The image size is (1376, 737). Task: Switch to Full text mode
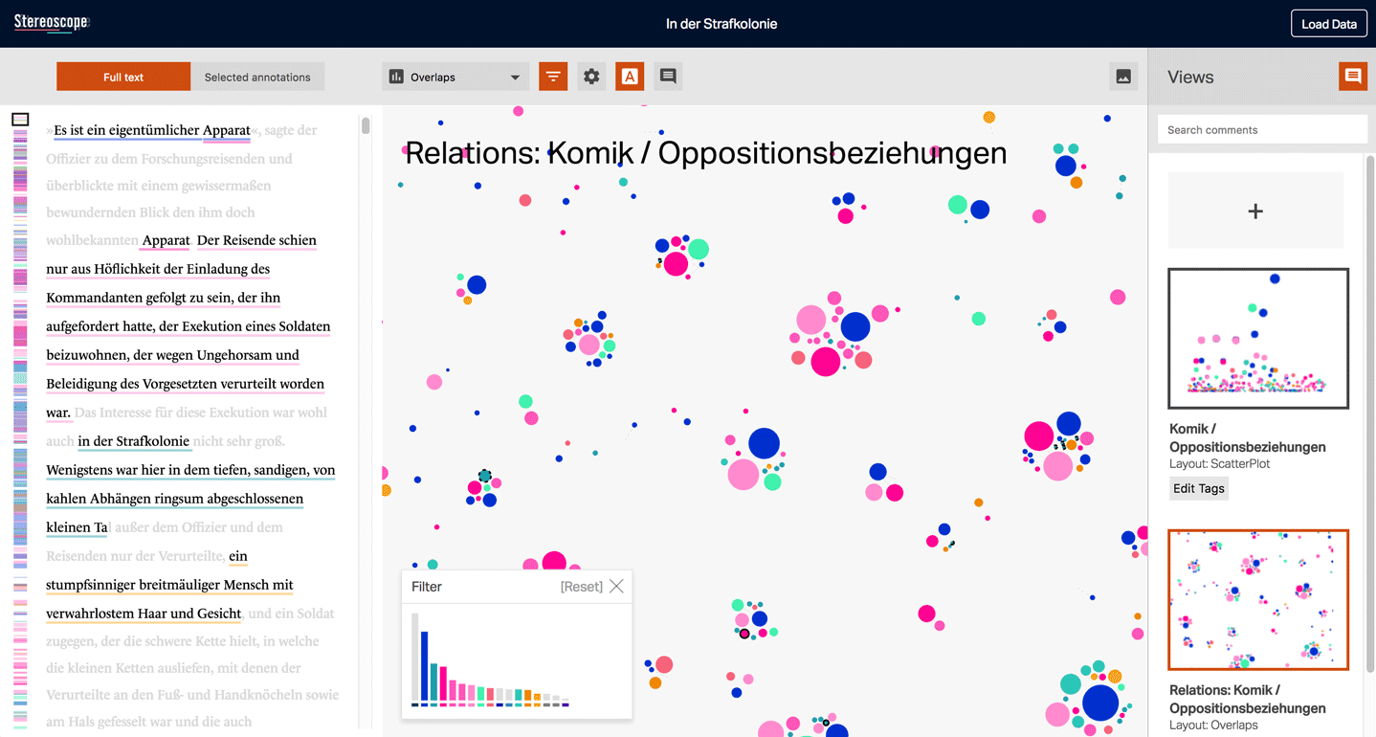(x=123, y=78)
